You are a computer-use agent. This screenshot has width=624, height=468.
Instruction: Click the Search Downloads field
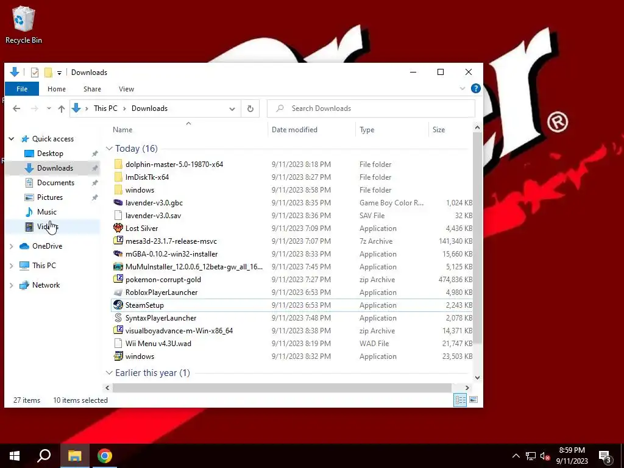coord(371,108)
